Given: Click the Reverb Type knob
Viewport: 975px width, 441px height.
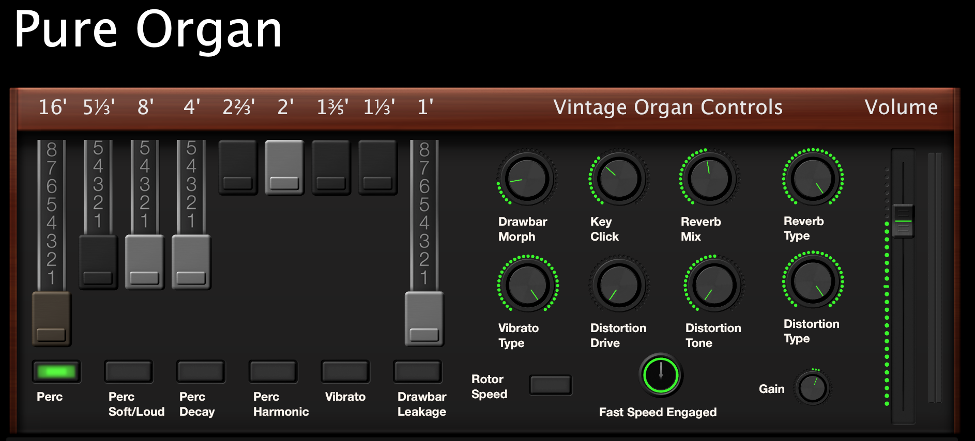Looking at the screenshot, I should (x=813, y=179).
